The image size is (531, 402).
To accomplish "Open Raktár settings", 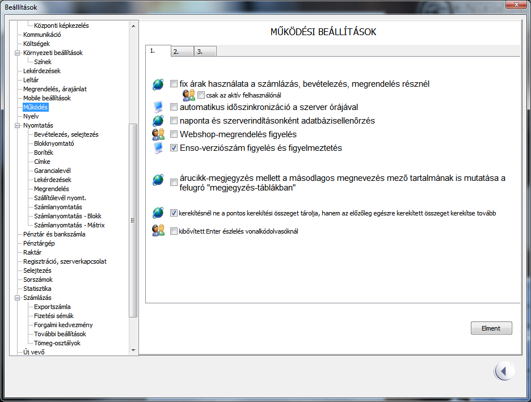I will click(32, 252).
